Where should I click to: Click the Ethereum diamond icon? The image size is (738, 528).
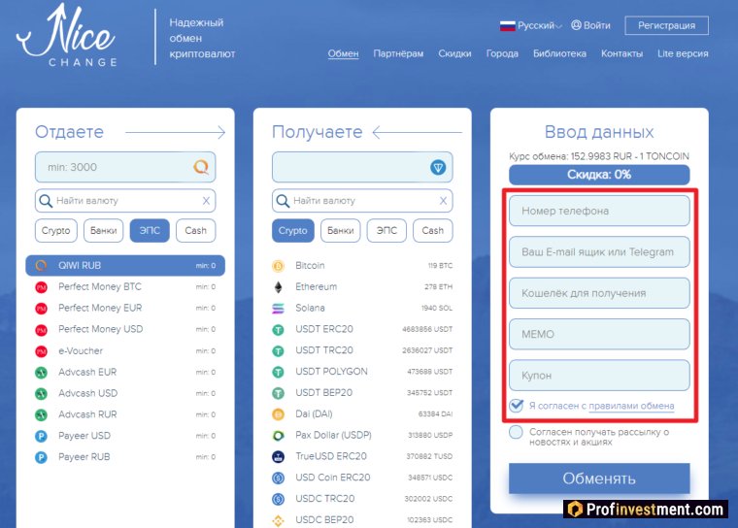(278, 287)
